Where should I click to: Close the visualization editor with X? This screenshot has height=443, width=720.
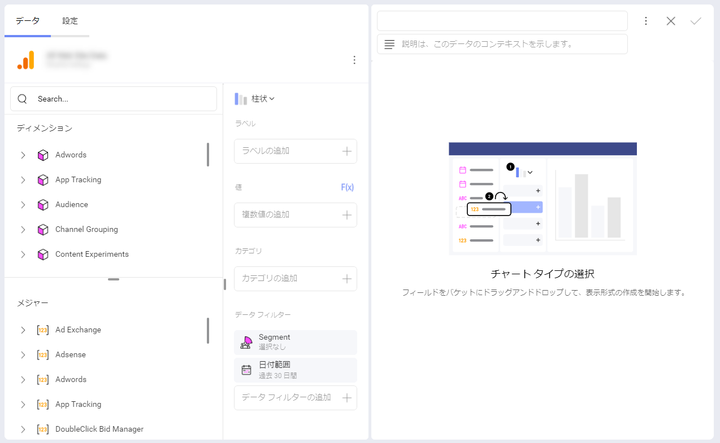pyautogui.click(x=671, y=21)
